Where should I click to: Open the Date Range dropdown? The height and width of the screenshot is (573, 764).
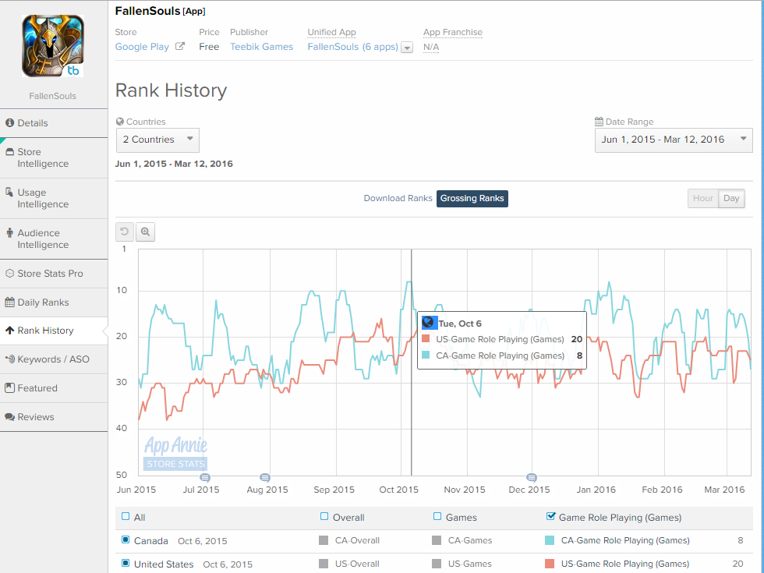674,140
